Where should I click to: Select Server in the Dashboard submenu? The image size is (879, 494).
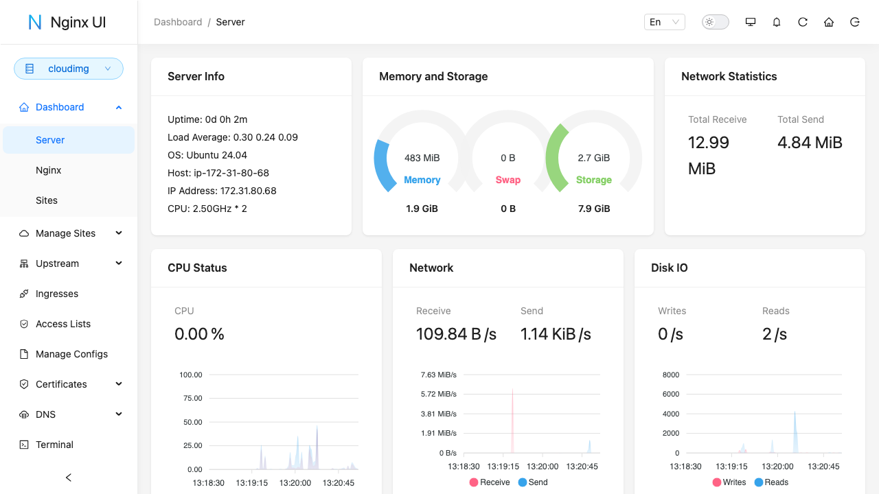pyautogui.click(x=69, y=140)
